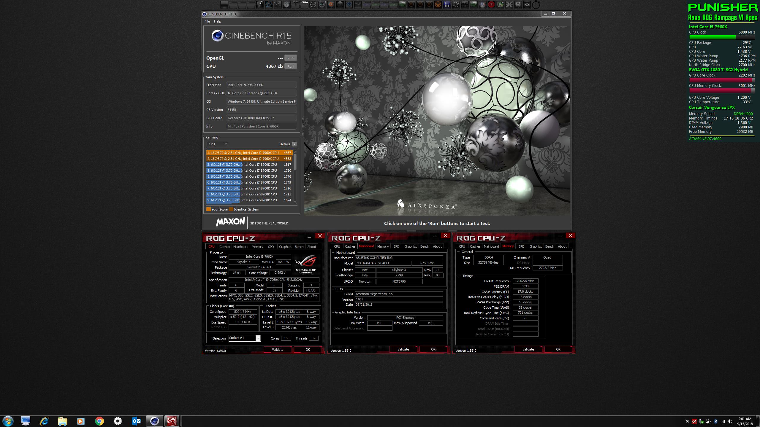Expand the Details arrow in Ranking
This screenshot has width=760, height=427.
(x=294, y=144)
